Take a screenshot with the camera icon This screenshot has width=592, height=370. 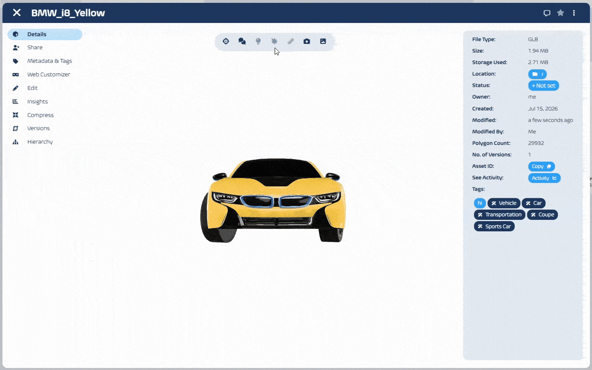pyautogui.click(x=307, y=41)
